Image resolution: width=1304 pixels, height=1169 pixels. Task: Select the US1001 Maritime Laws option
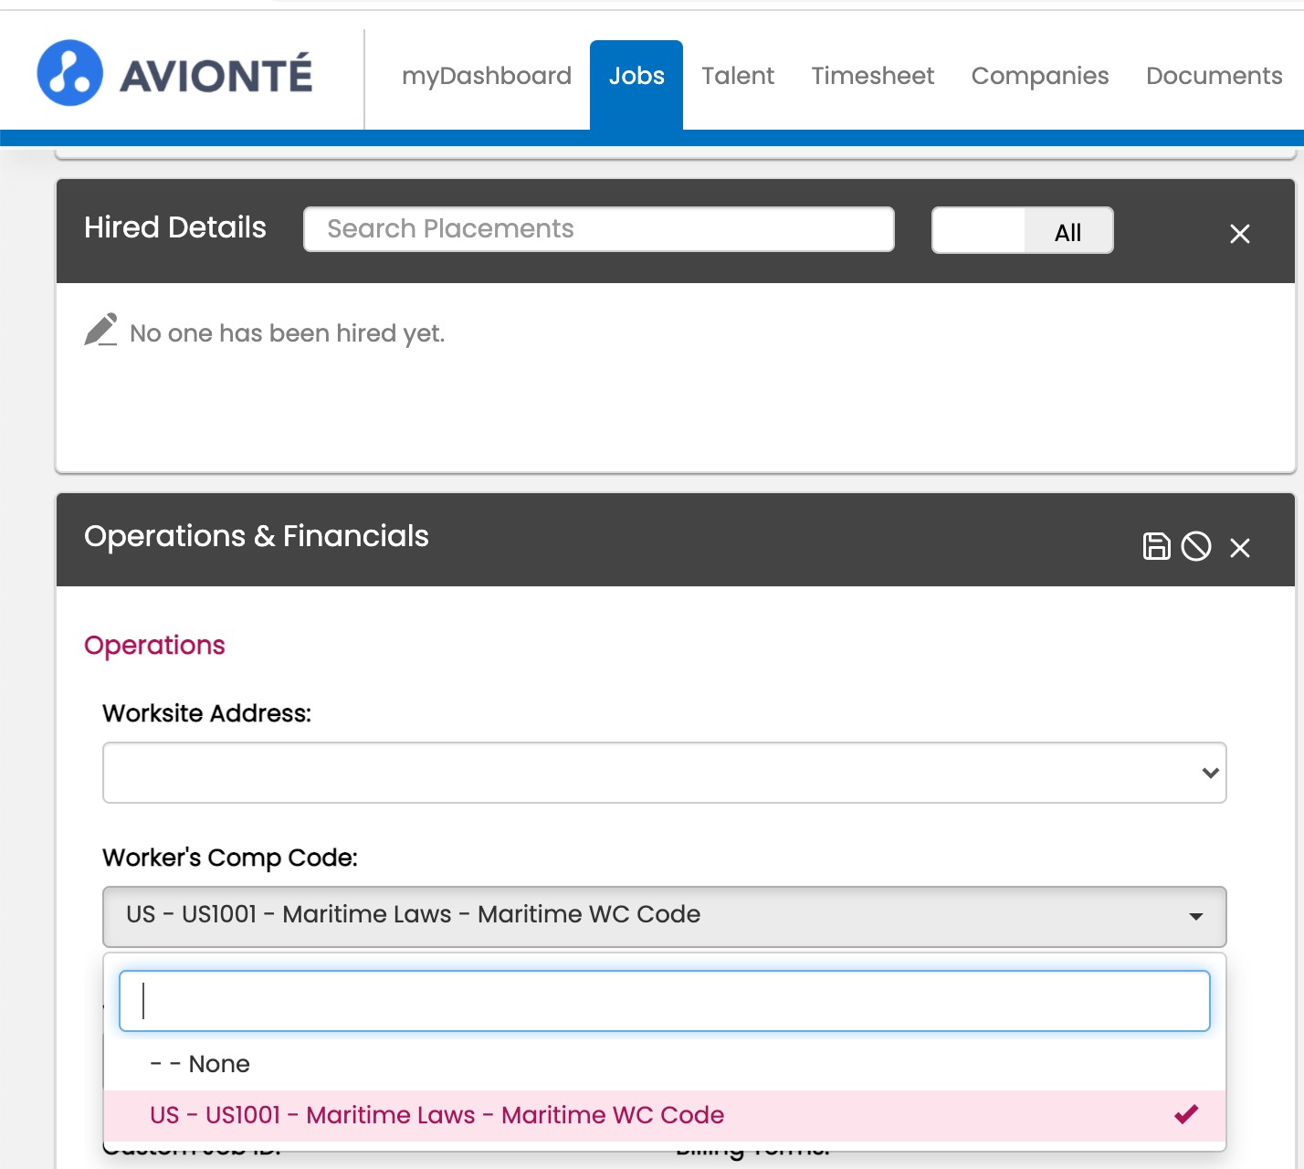coord(436,1115)
